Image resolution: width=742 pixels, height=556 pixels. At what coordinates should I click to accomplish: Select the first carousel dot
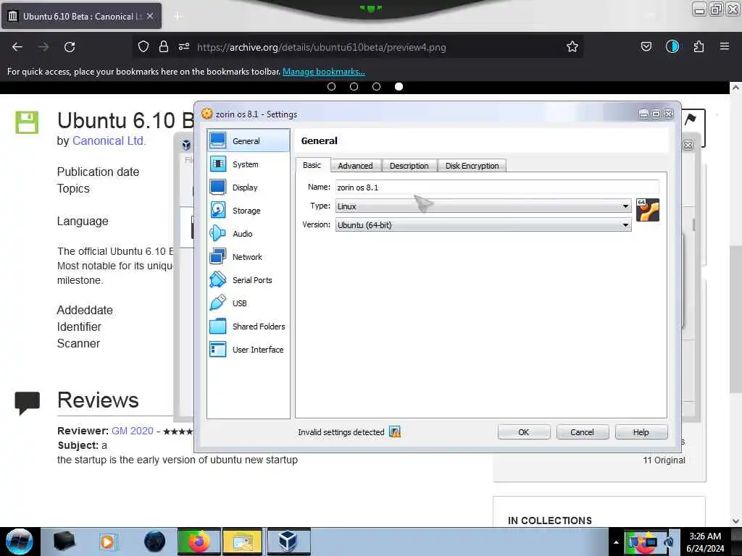pos(331,87)
